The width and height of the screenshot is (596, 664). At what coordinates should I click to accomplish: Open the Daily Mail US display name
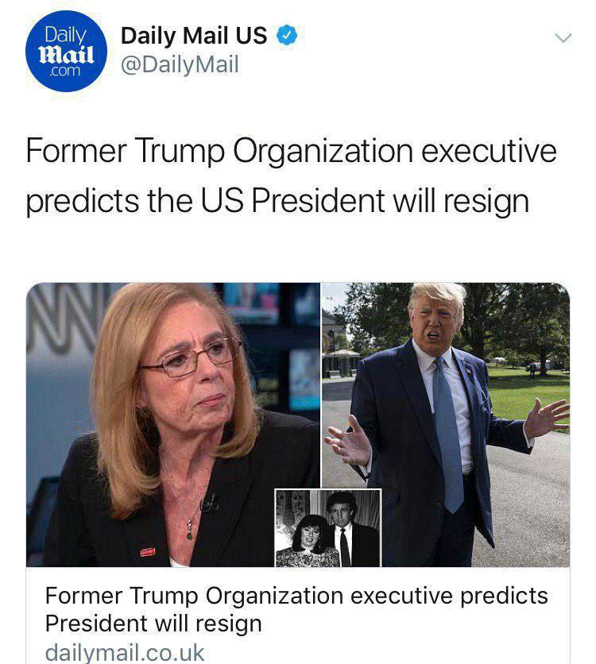coord(194,35)
